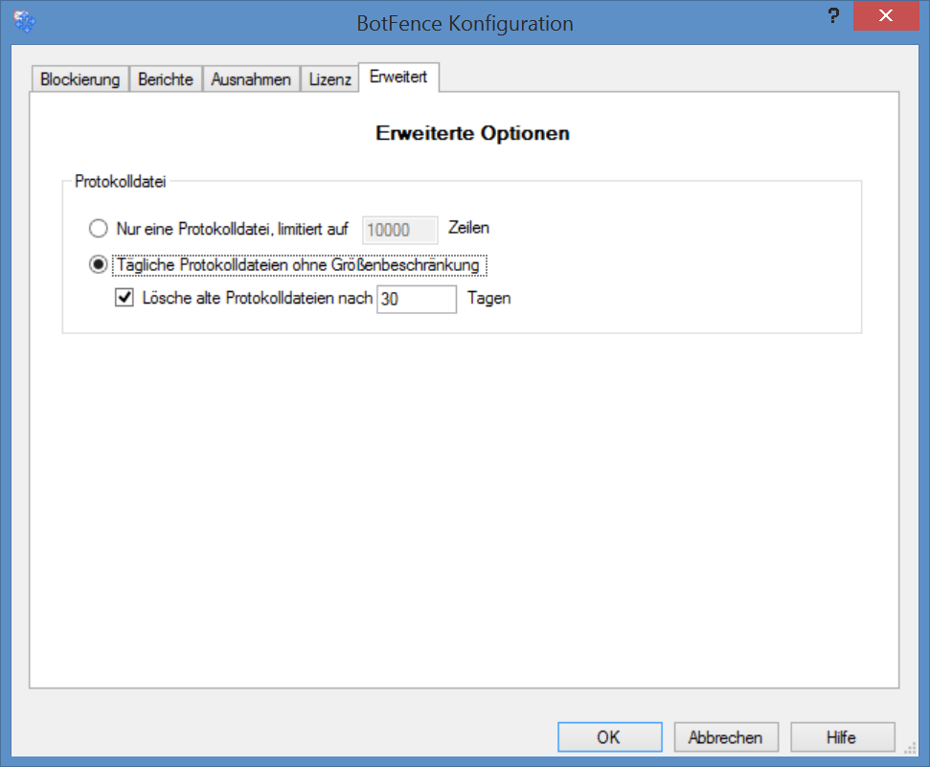Activate the Erweitert tab
The height and width of the screenshot is (767, 930).
(398, 78)
